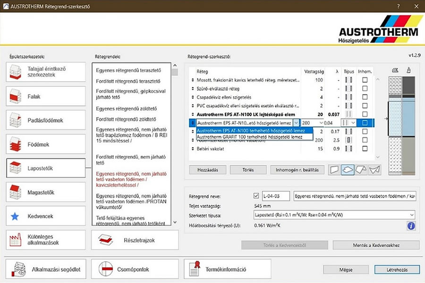425x283 pixels.
Task: Check Inhom. box for Csapadékvíz elleni szigetelés
Action: coord(365,97)
